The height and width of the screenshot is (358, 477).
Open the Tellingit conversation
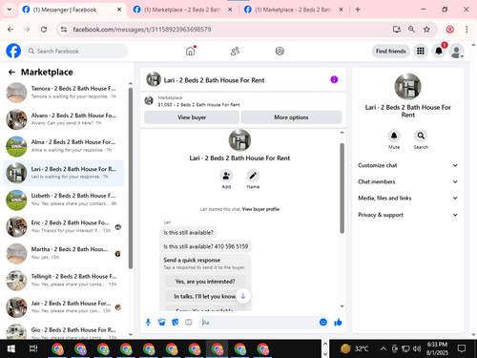[64, 281]
